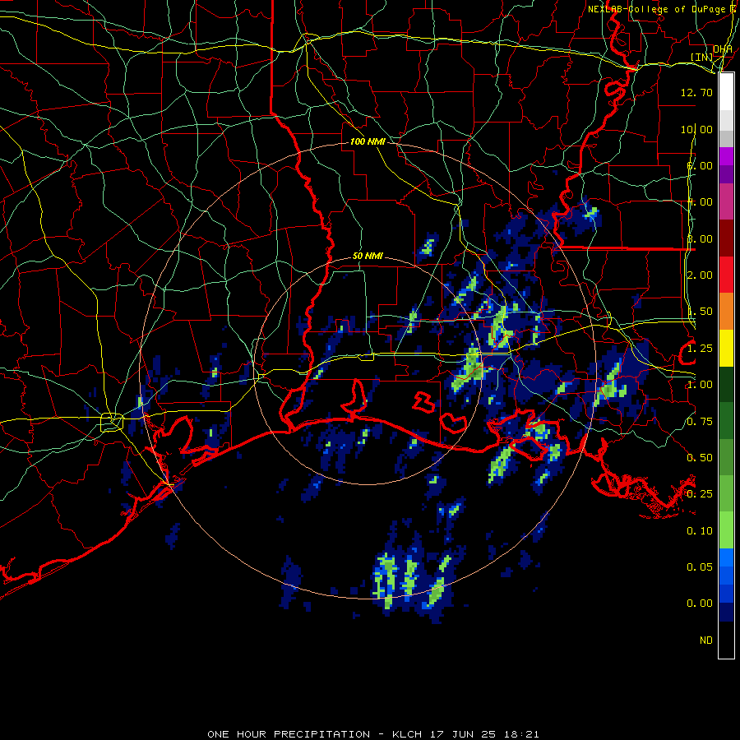The width and height of the screenshot is (740, 740).
Task: Click the orange legend swatch
Action: 726,312
